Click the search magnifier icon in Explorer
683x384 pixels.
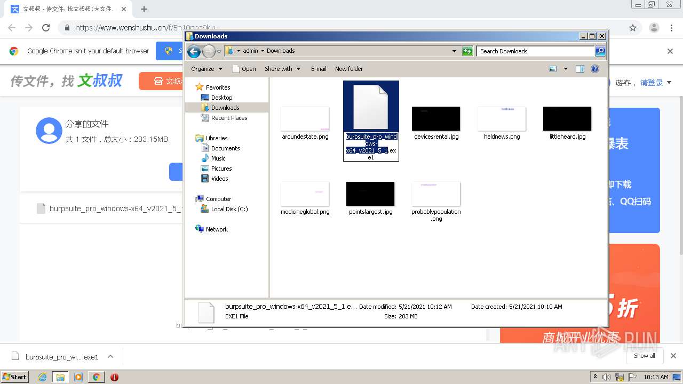[x=600, y=51]
